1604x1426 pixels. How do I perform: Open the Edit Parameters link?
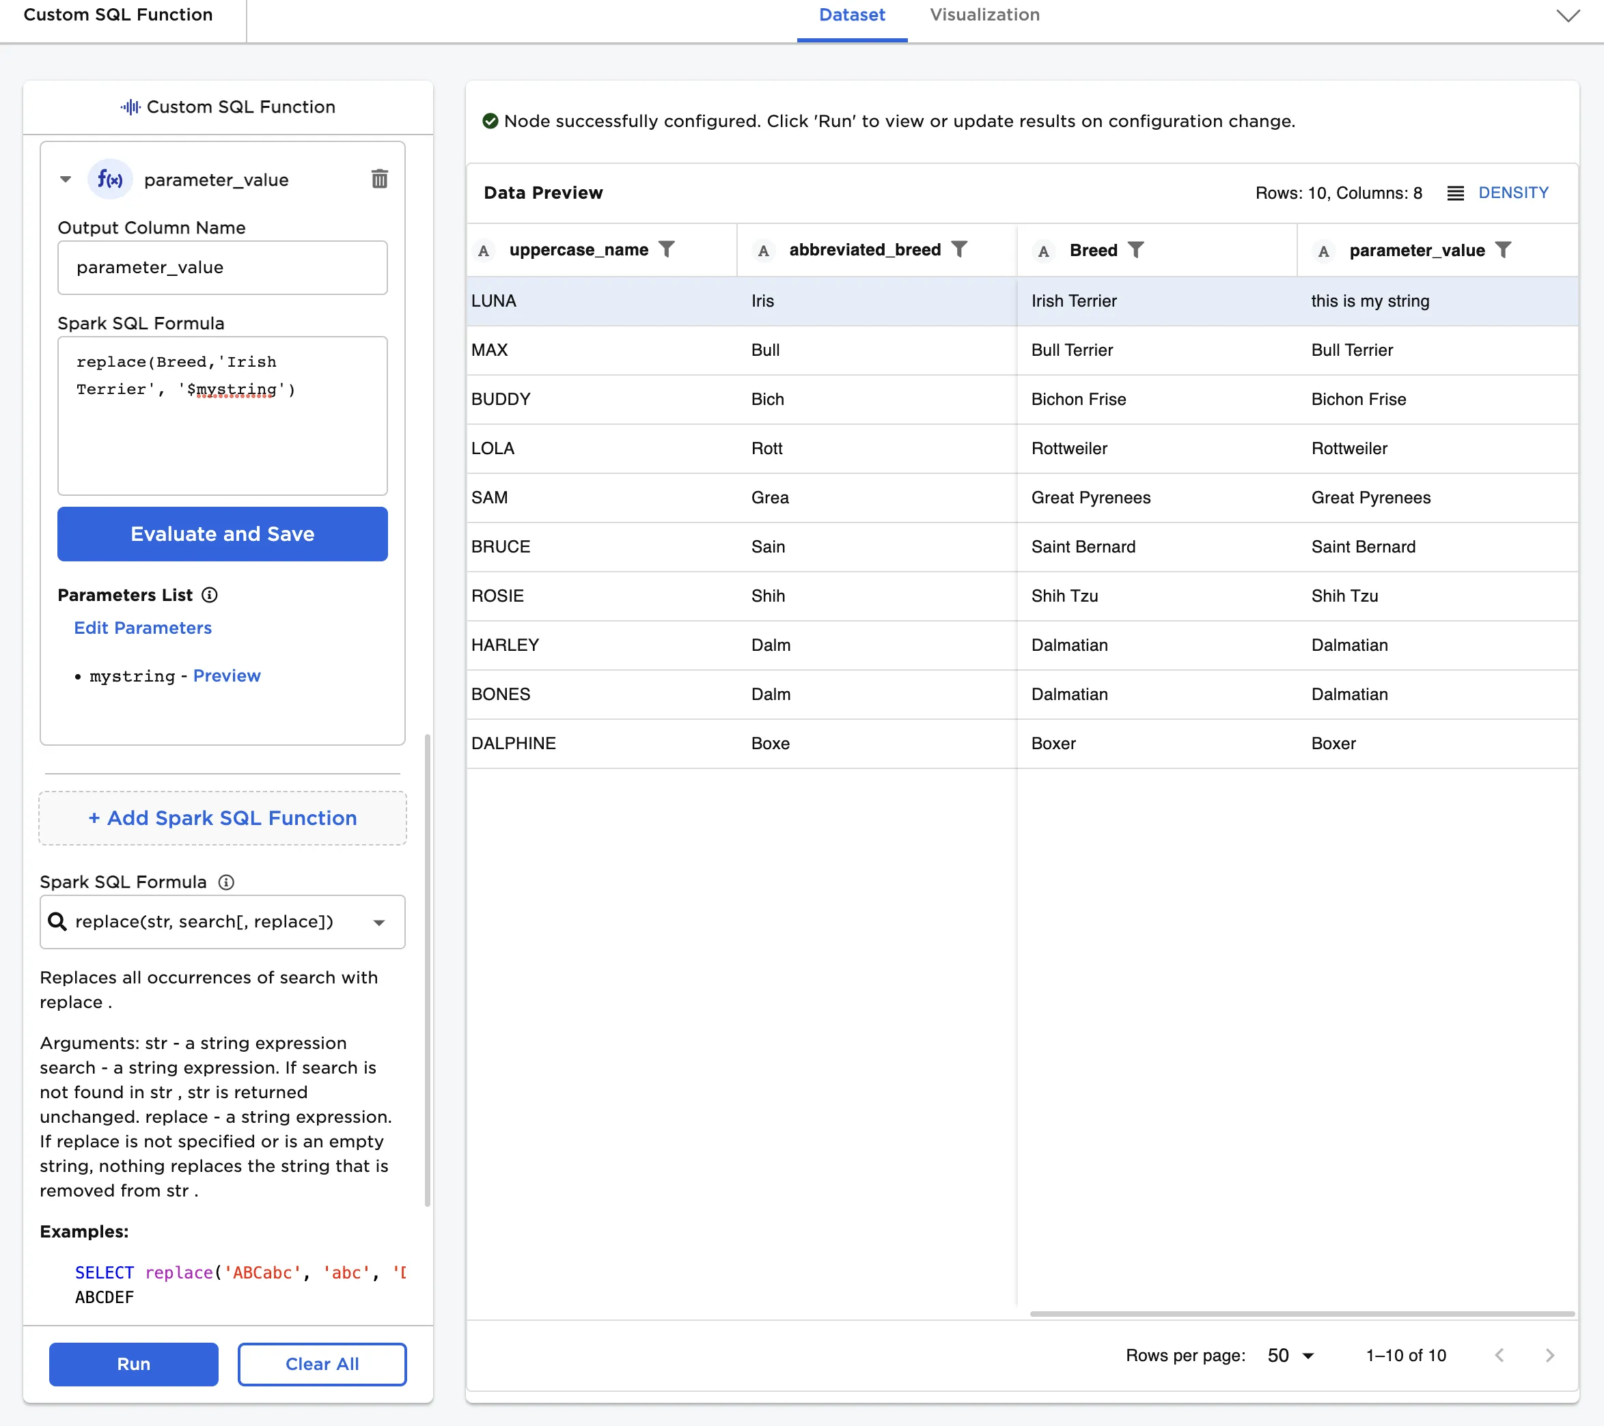(x=143, y=628)
